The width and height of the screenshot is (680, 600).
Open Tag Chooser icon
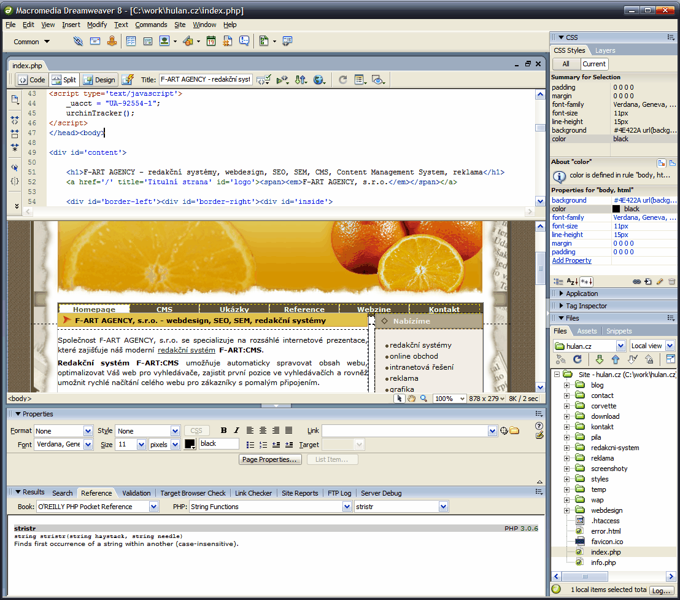[x=287, y=41]
